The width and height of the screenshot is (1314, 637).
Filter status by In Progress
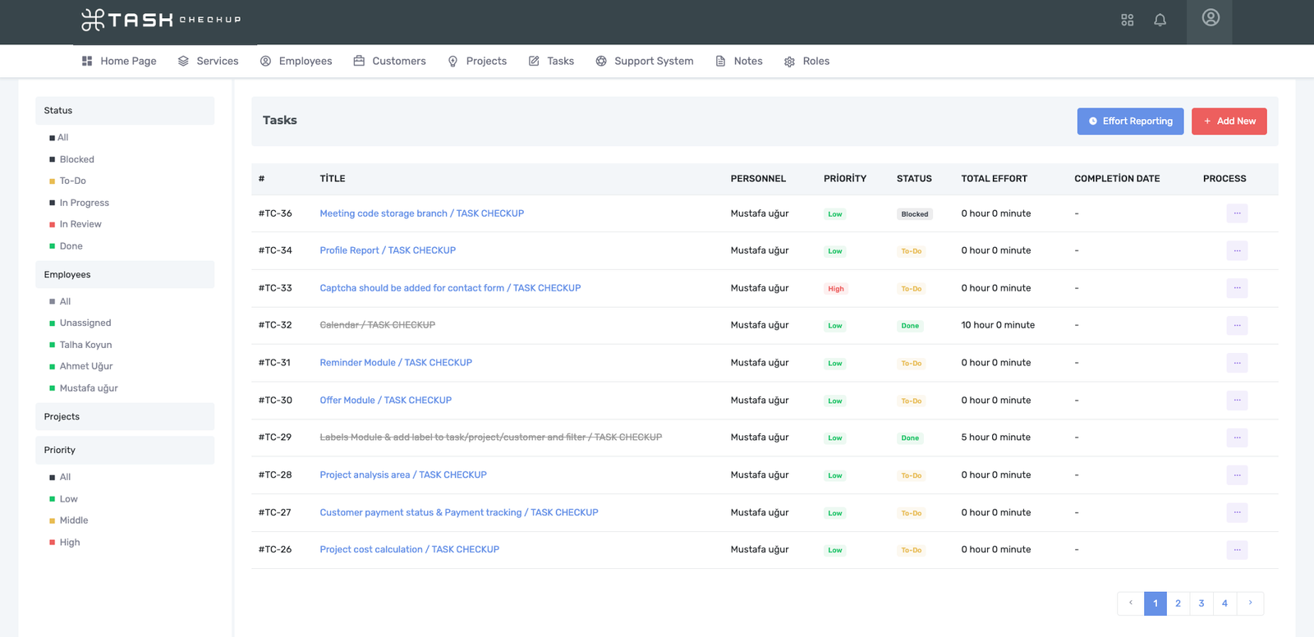[x=84, y=203]
